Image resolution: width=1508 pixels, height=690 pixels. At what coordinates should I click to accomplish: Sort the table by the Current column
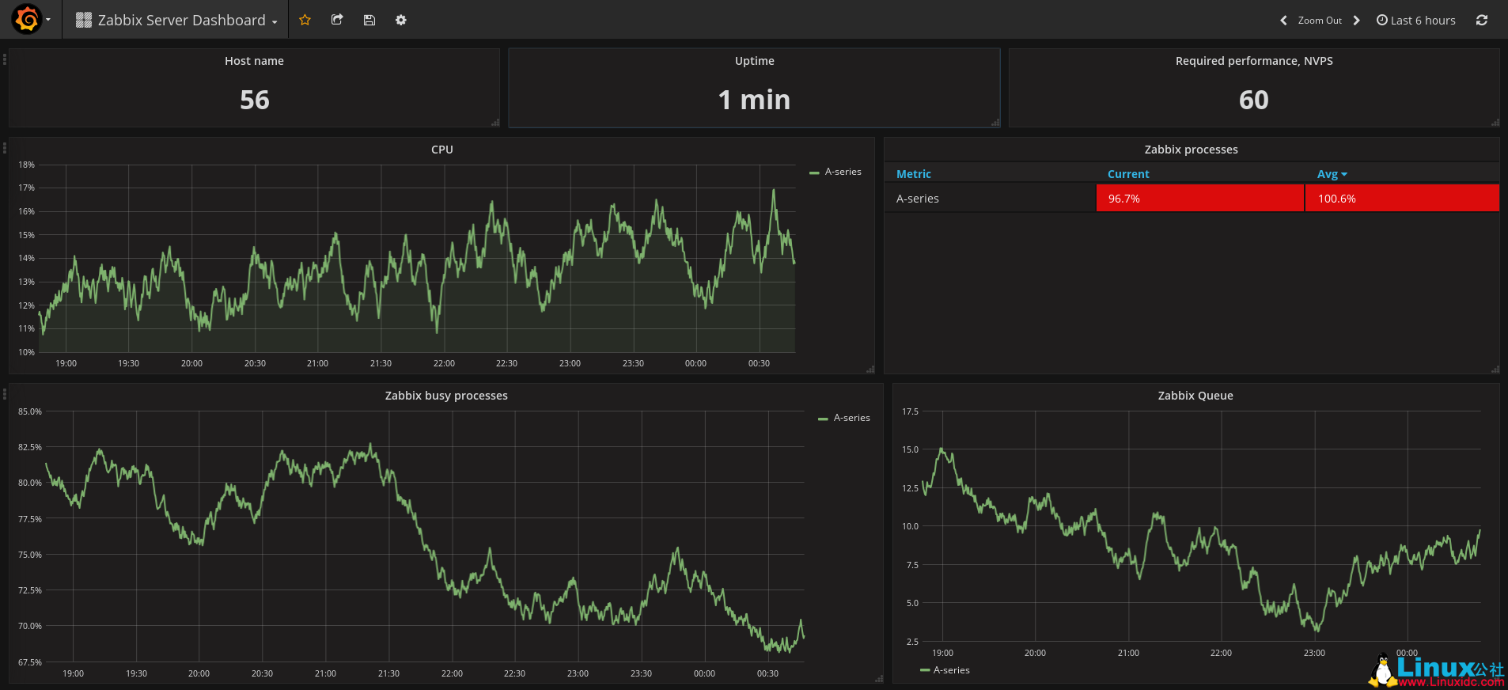coord(1128,174)
